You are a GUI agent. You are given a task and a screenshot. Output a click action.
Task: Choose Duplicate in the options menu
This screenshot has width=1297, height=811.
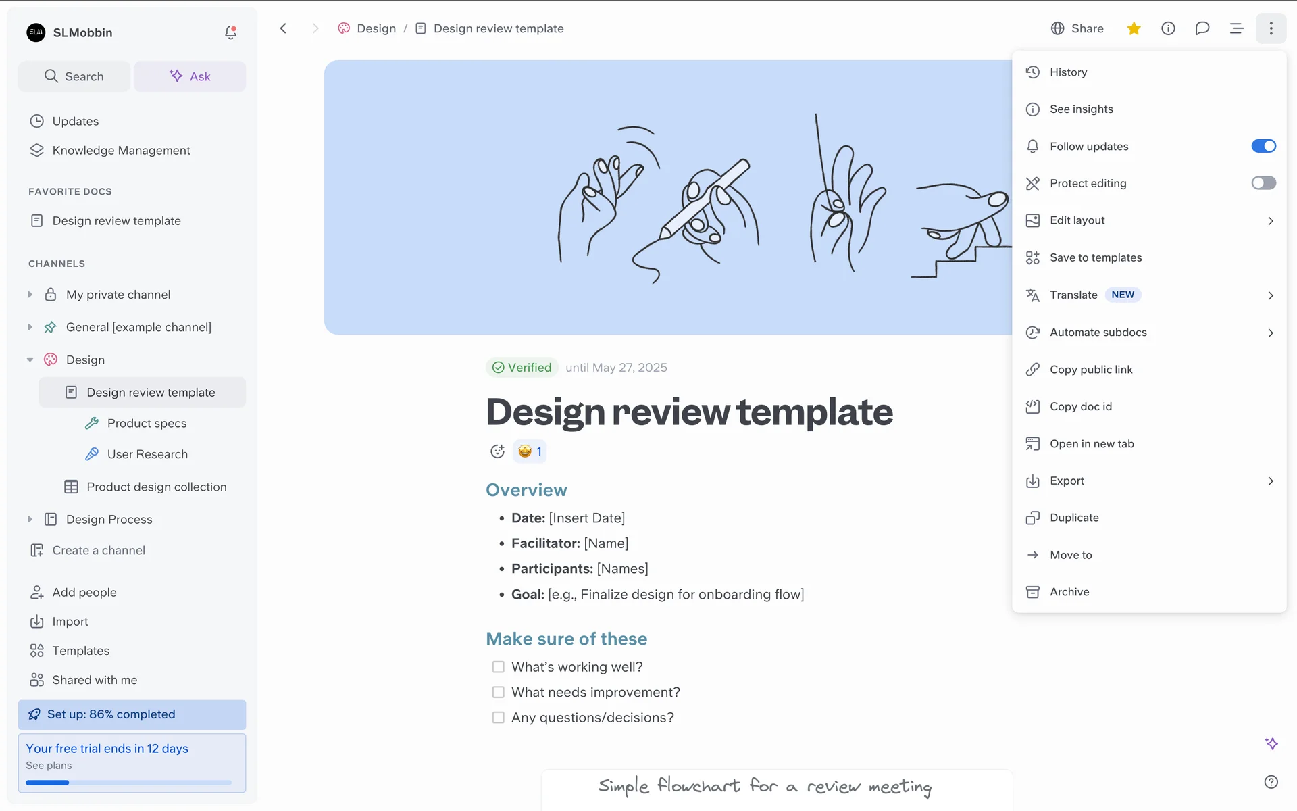(1074, 518)
